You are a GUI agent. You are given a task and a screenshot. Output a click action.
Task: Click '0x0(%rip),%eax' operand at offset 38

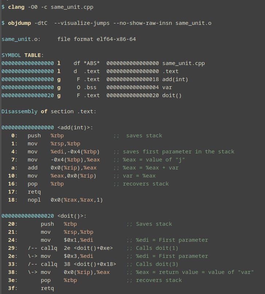click(87, 272)
